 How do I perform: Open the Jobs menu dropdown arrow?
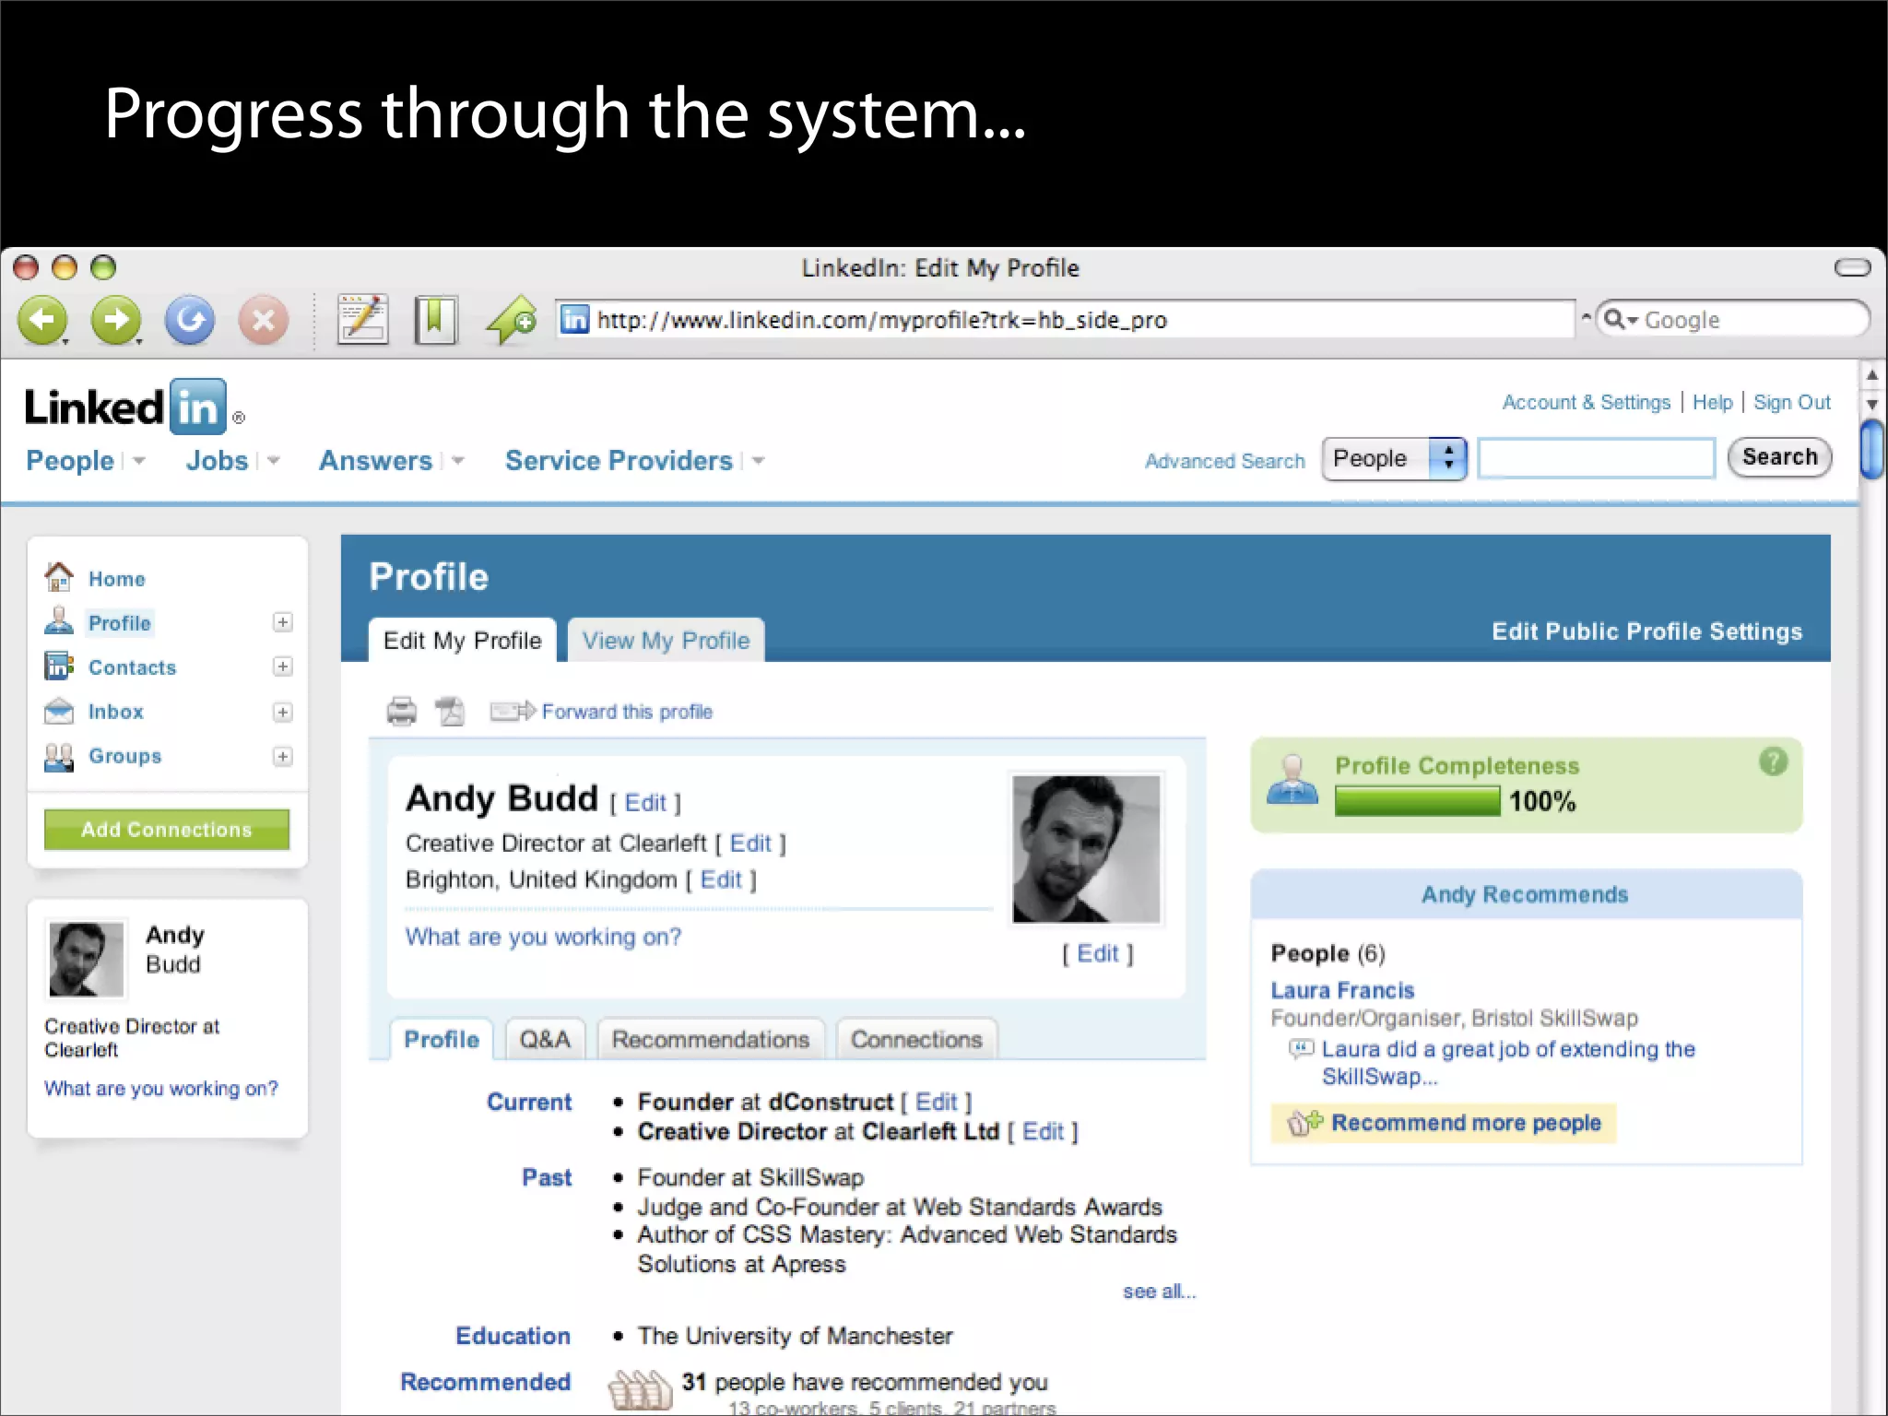[274, 460]
